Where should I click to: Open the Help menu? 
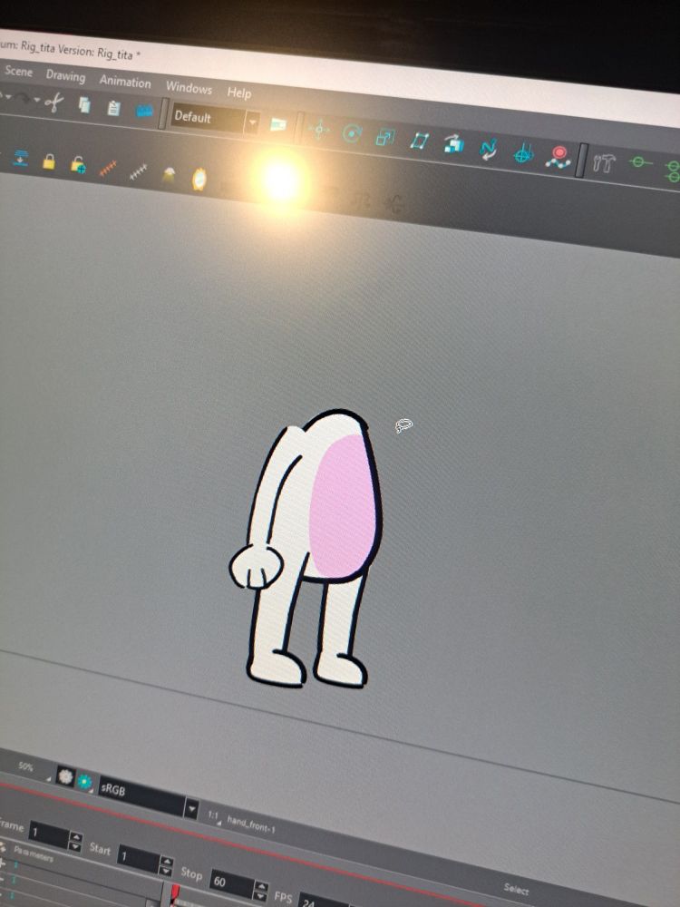tap(238, 92)
